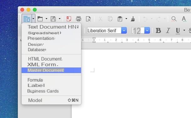Screen dimensions: 191x118
Task: Choose Spreadsheet from the menu
Action: click(x=51, y=33)
